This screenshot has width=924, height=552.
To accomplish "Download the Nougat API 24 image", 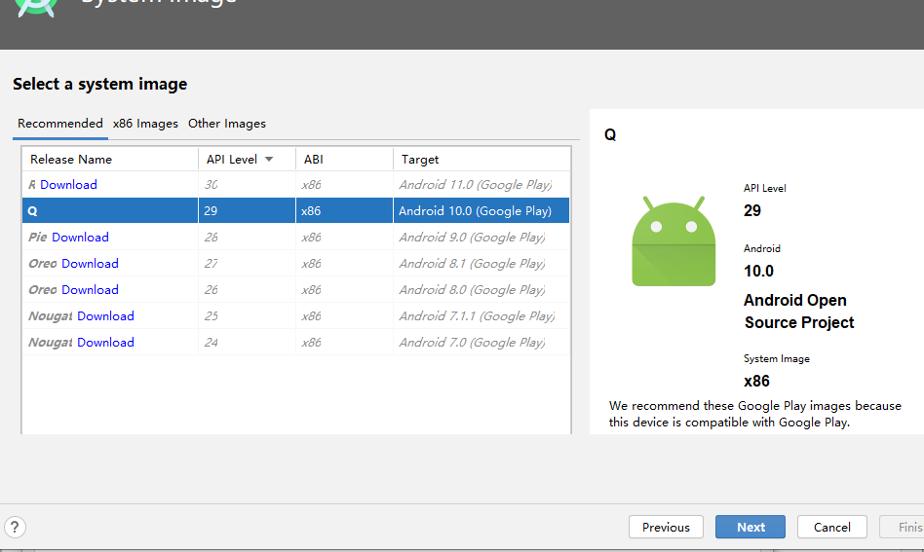I will (x=105, y=343).
